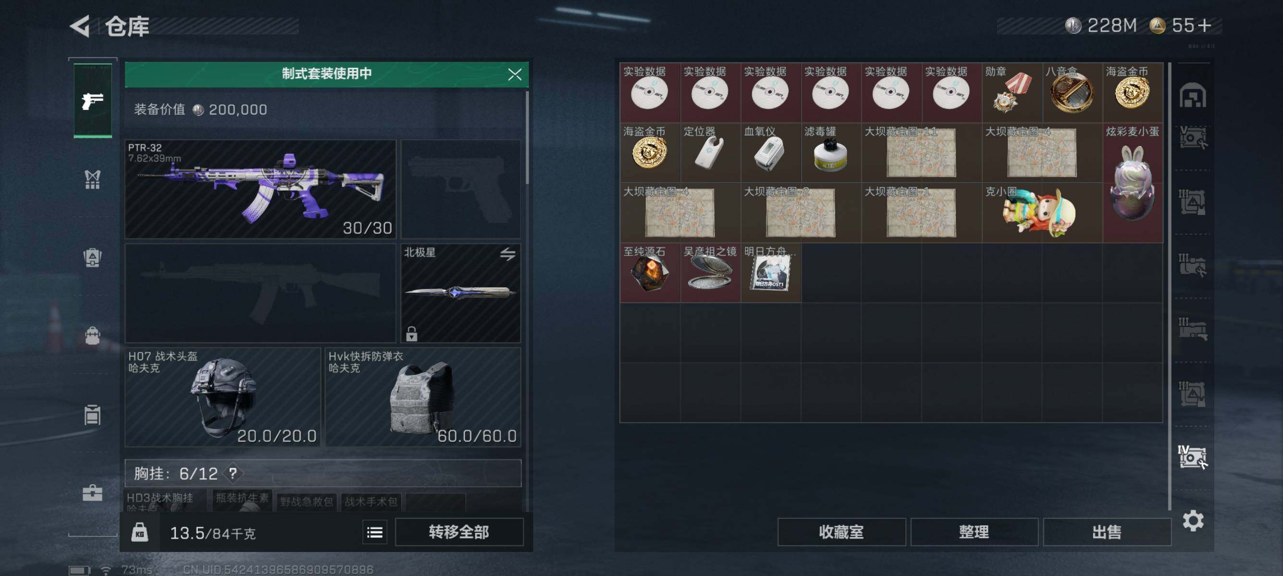The image size is (1283, 576).
Task: Go back with the arrow icon
Action: point(81,26)
